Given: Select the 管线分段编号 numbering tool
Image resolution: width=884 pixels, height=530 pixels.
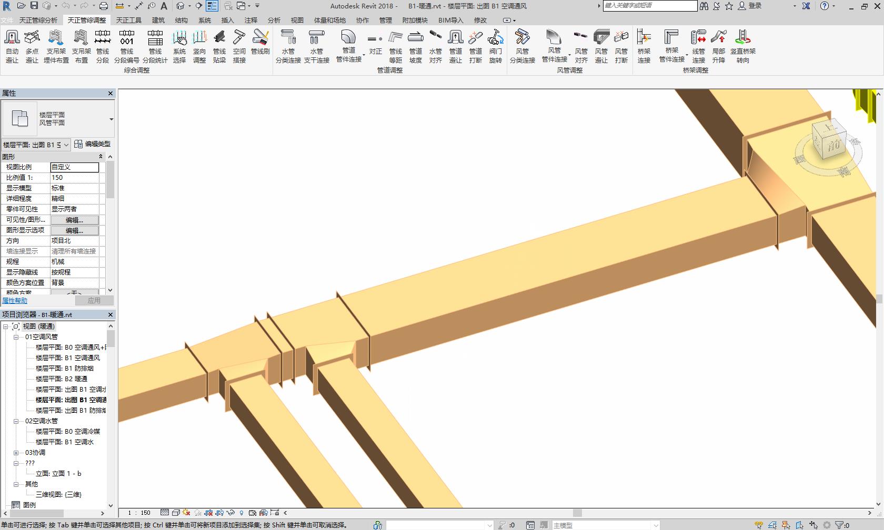Looking at the screenshot, I should click(127, 46).
